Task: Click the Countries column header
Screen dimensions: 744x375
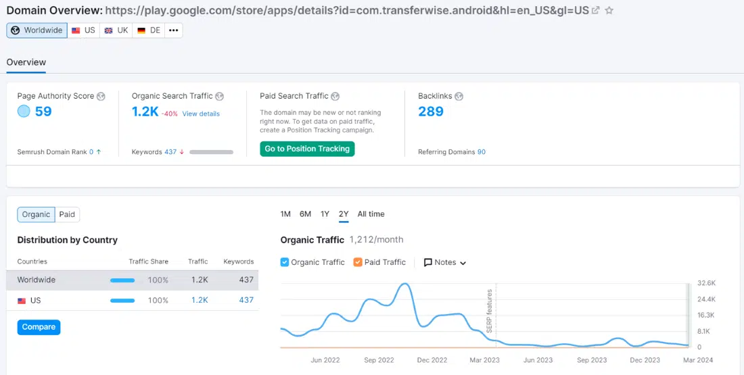Action: coord(32,261)
